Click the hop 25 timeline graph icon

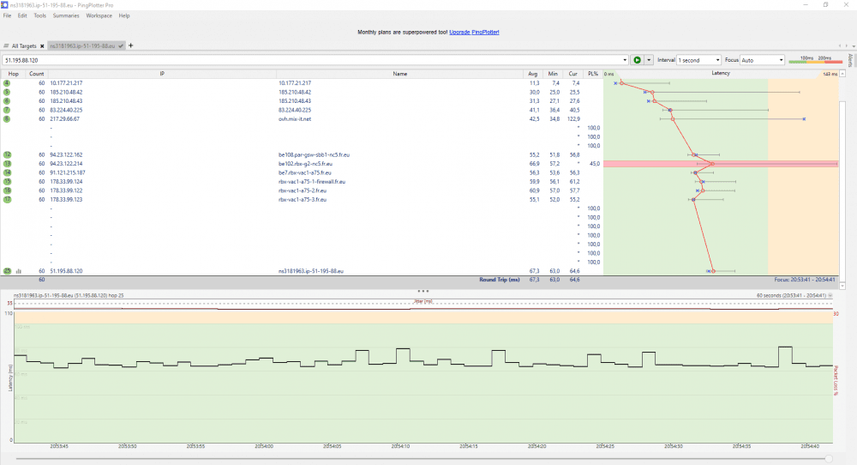click(19, 270)
